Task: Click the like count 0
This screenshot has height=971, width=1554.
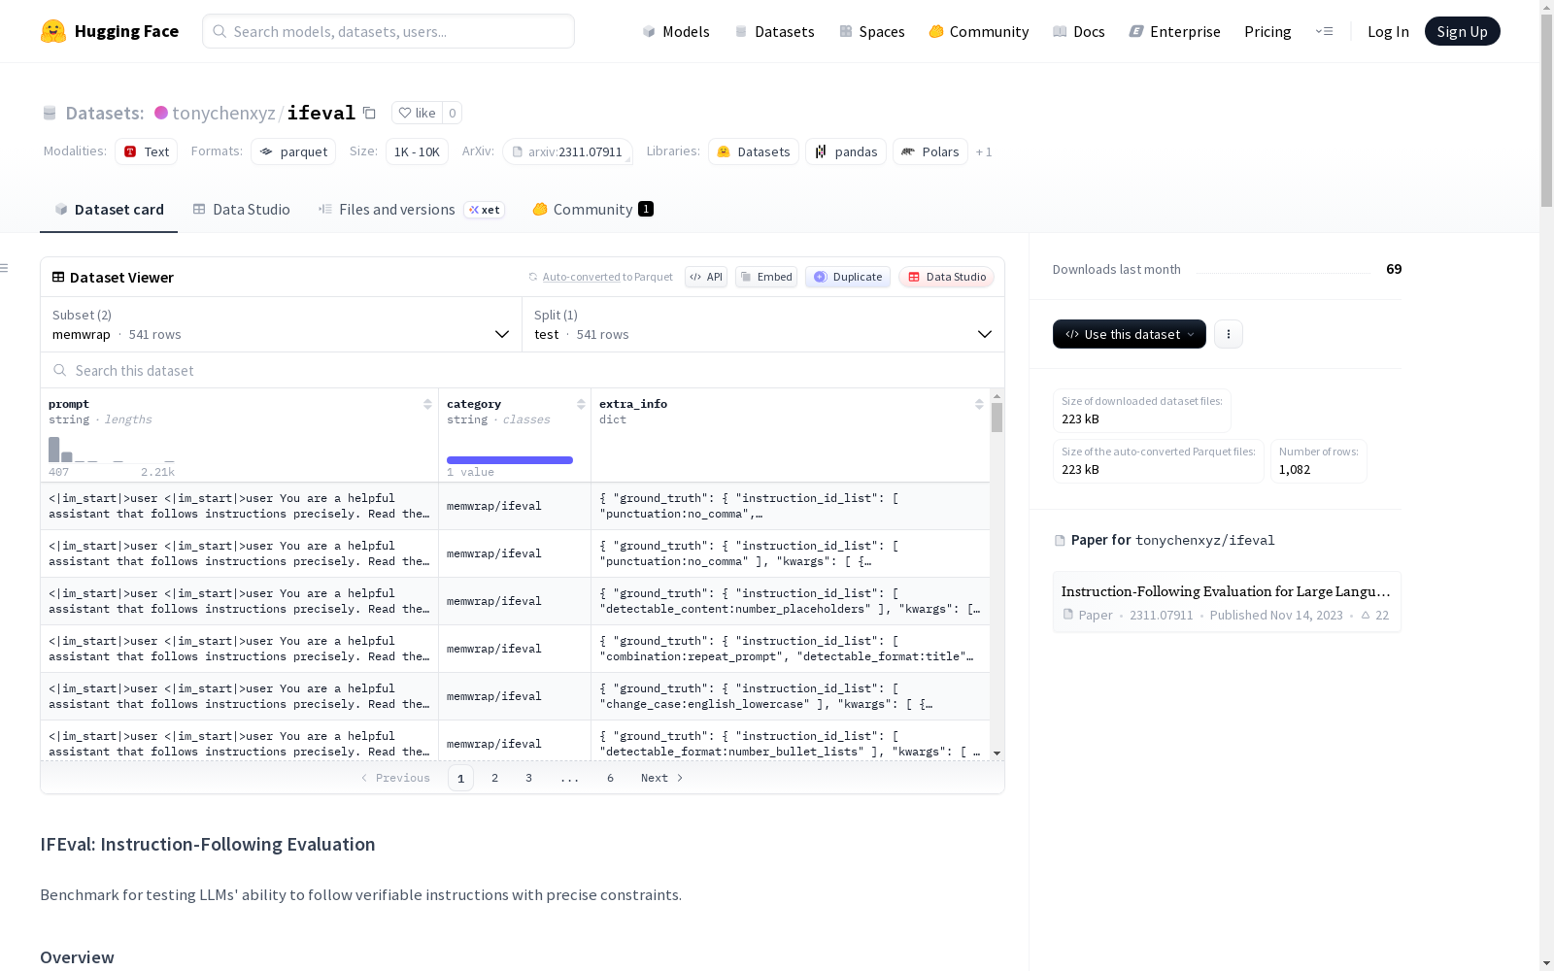Action: (452, 113)
